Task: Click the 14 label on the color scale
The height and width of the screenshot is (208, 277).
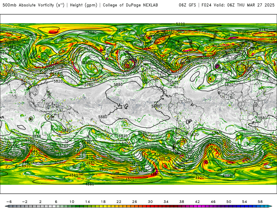Action: (x=88, y=202)
